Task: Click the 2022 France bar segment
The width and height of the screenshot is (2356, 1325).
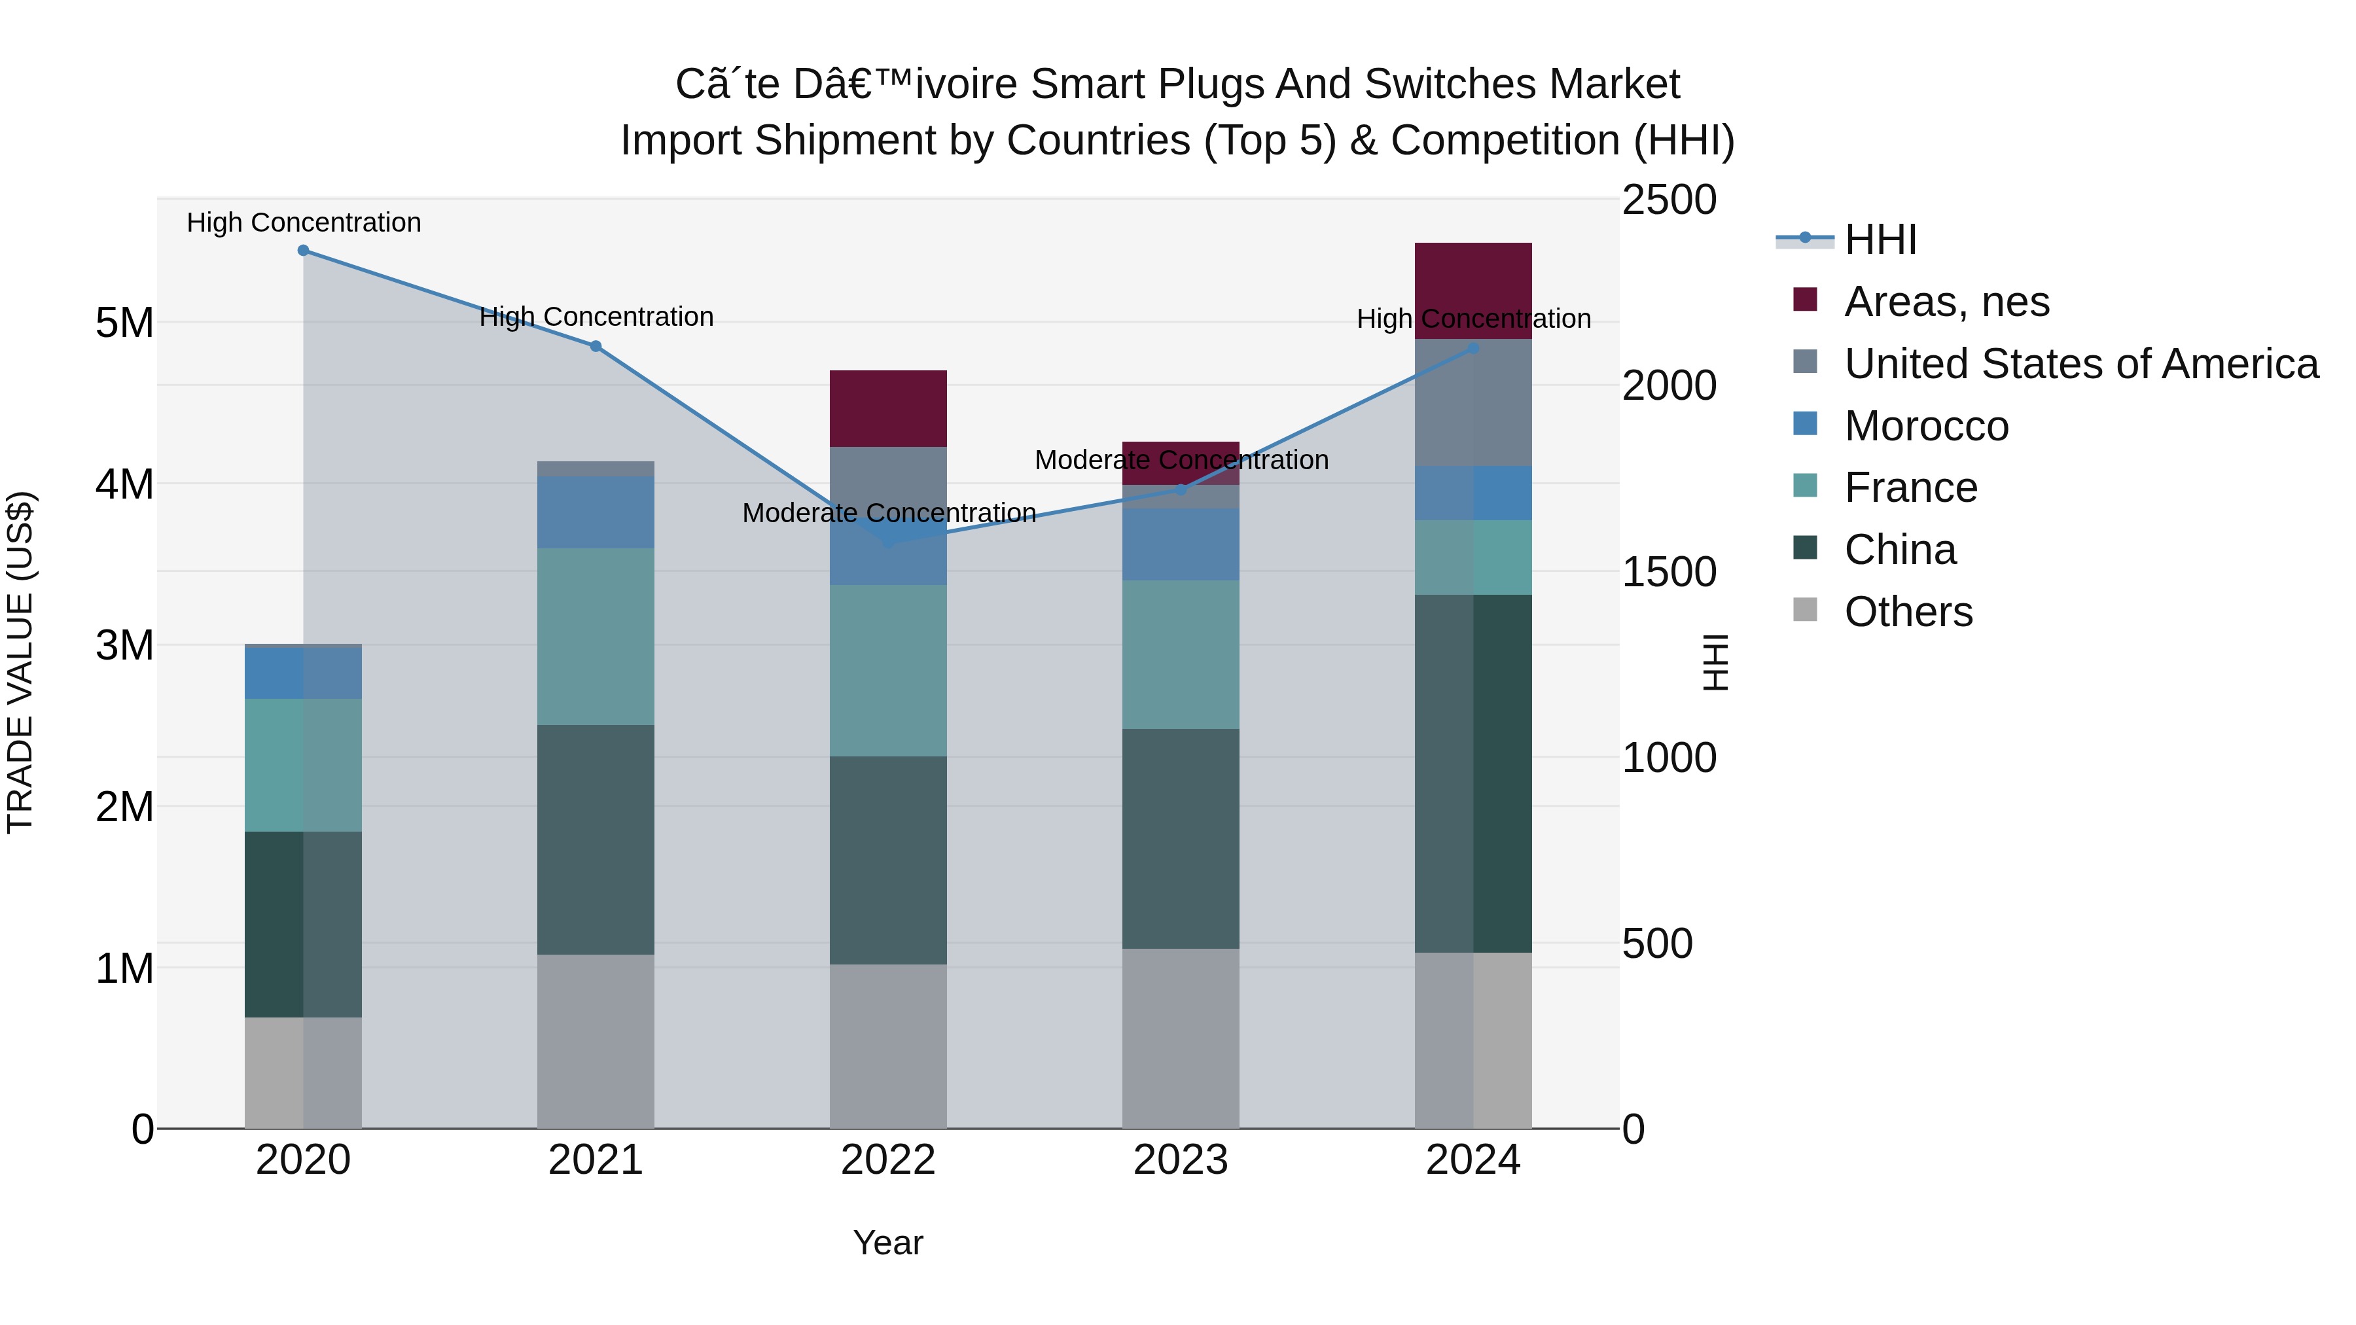Action: (888, 670)
